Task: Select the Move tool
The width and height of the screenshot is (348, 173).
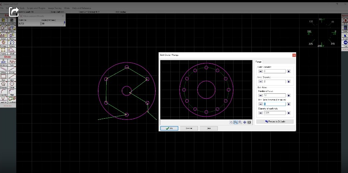Action: click(x=12, y=36)
